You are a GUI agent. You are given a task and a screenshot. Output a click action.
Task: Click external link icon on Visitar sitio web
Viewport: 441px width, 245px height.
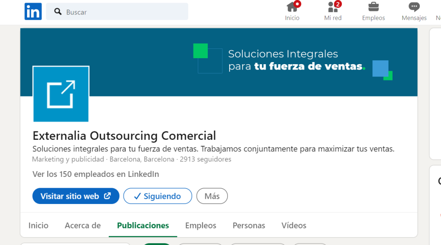coord(107,196)
